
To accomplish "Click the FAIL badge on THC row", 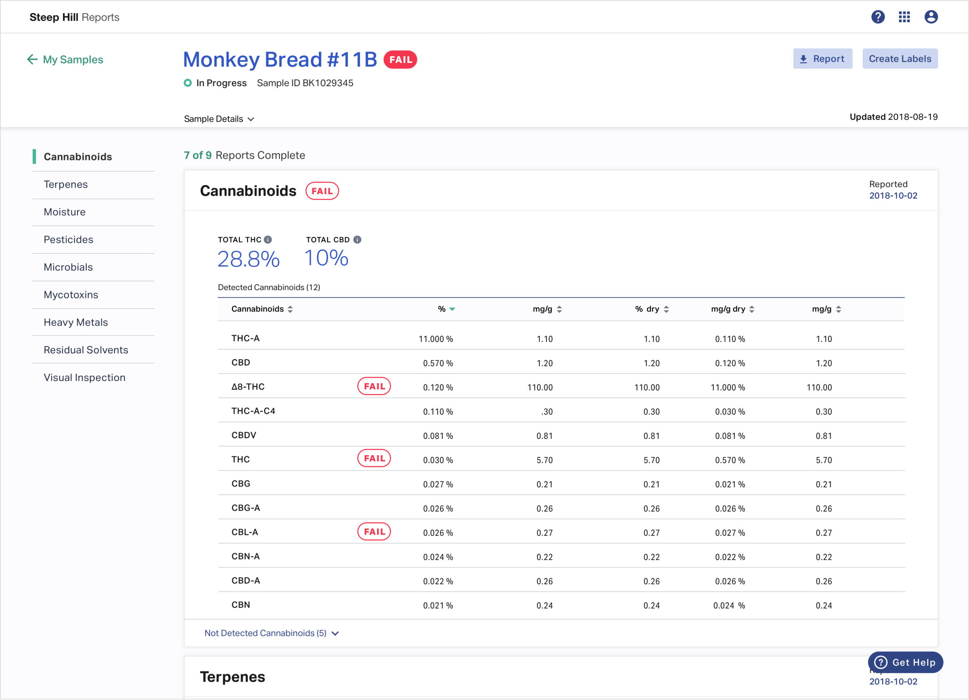I will [x=374, y=458].
